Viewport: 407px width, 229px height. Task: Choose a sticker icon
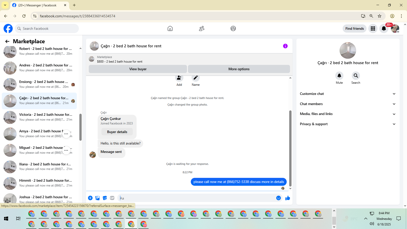tap(105, 198)
